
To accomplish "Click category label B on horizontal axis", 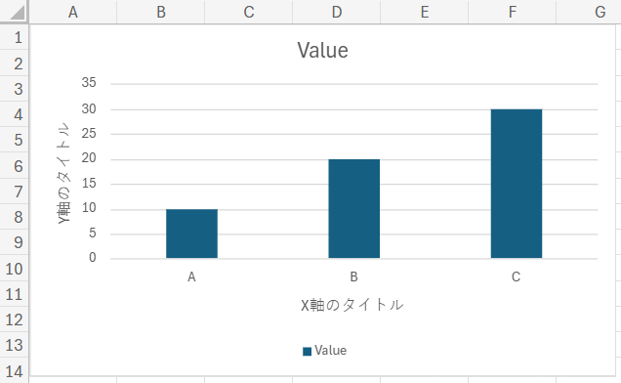I will pyautogui.click(x=353, y=277).
